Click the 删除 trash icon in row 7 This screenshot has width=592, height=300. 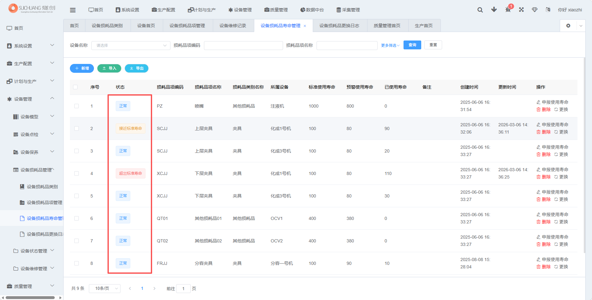click(539, 244)
